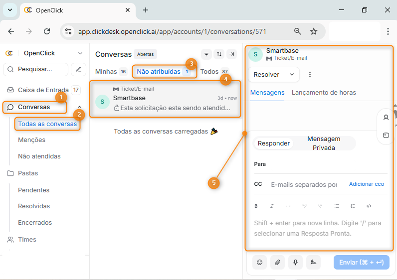Image resolution: width=397 pixels, height=280 pixels.
Task: Switch reply mode to Mensagem Privada
Action: pyautogui.click(x=324, y=143)
